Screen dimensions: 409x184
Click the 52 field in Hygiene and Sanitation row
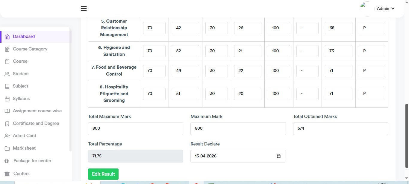(x=185, y=51)
